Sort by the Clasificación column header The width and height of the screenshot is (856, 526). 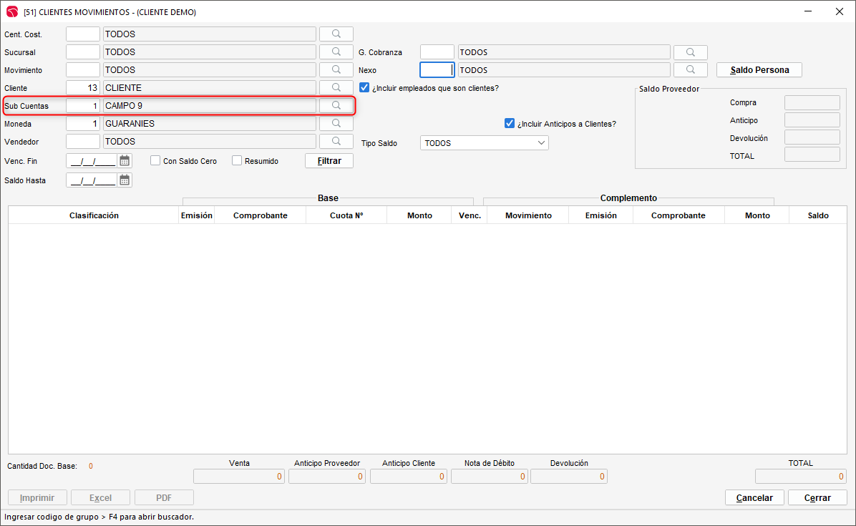tap(94, 215)
